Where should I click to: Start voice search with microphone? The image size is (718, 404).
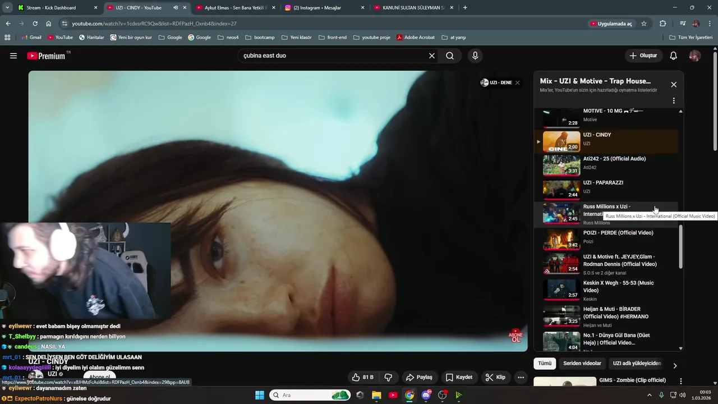pos(475,56)
